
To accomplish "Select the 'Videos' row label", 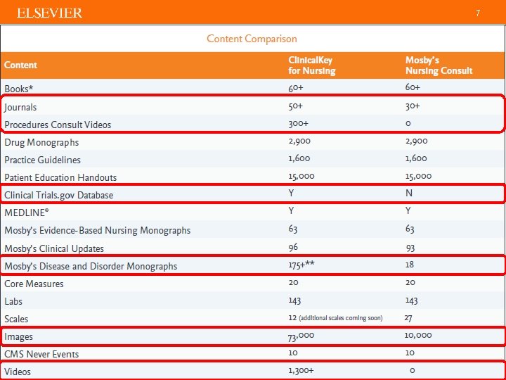I will pyautogui.click(x=18, y=372).
